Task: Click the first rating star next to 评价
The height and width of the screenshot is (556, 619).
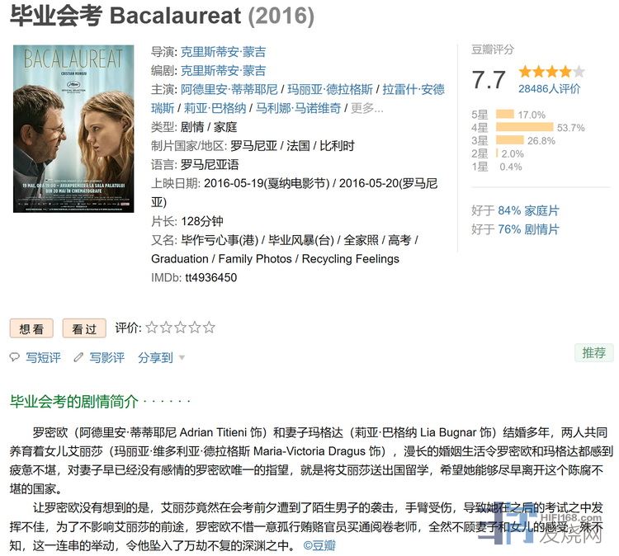Action: 152,327
